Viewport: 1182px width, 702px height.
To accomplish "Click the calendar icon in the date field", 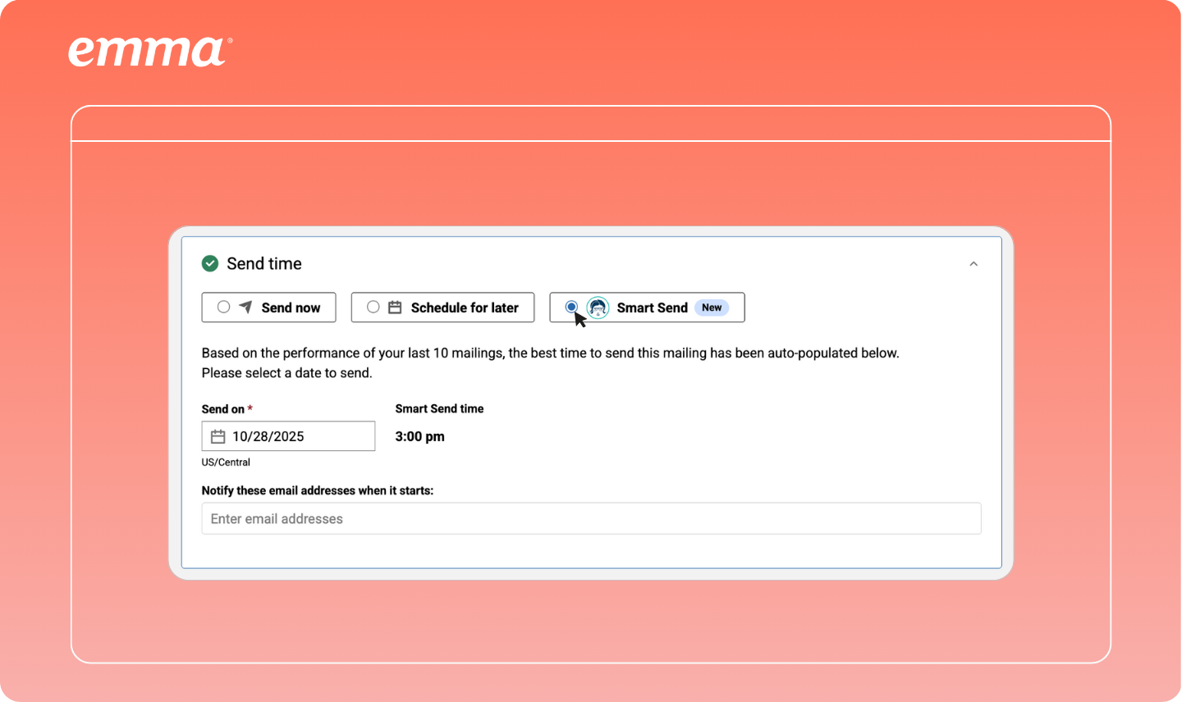I will point(218,436).
